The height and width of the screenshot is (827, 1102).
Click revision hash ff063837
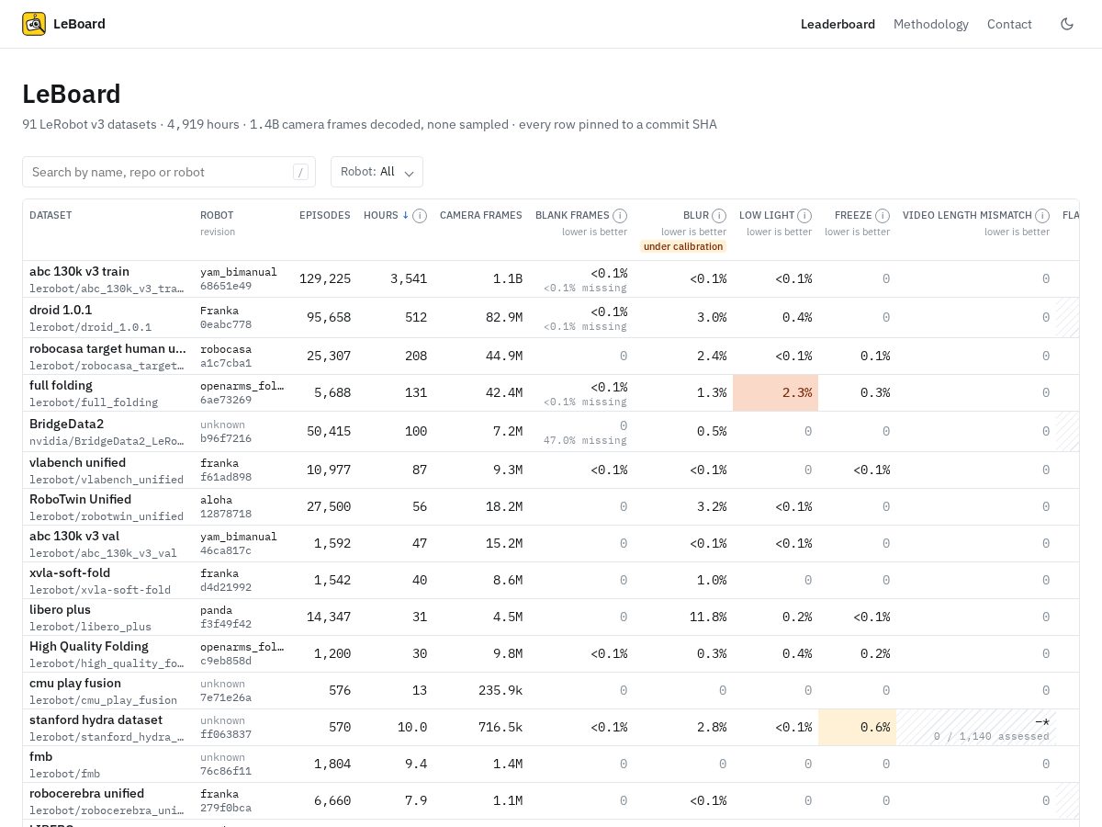[226, 734]
